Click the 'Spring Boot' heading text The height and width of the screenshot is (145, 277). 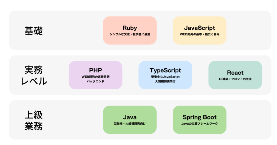pyautogui.click(x=199, y=117)
